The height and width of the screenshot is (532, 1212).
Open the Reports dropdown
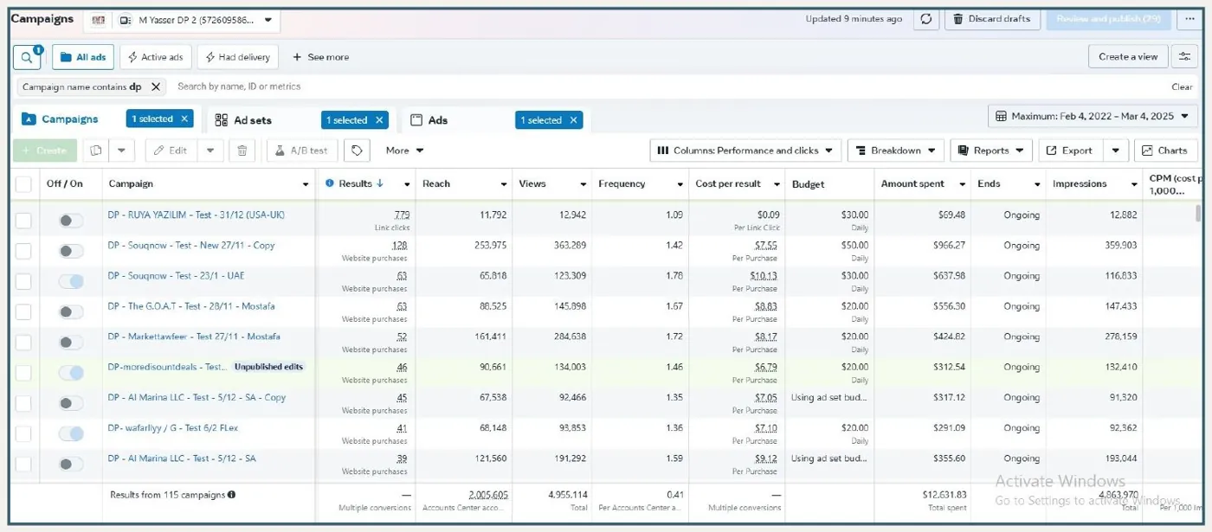coord(991,151)
